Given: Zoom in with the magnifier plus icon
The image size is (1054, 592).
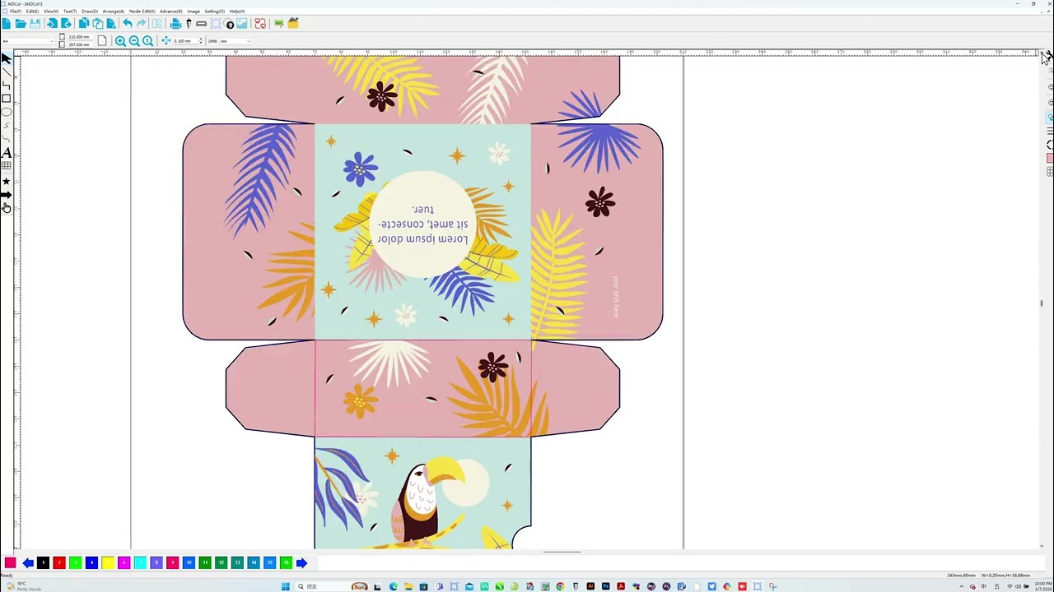Looking at the screenshot, I should pos(120,40).
